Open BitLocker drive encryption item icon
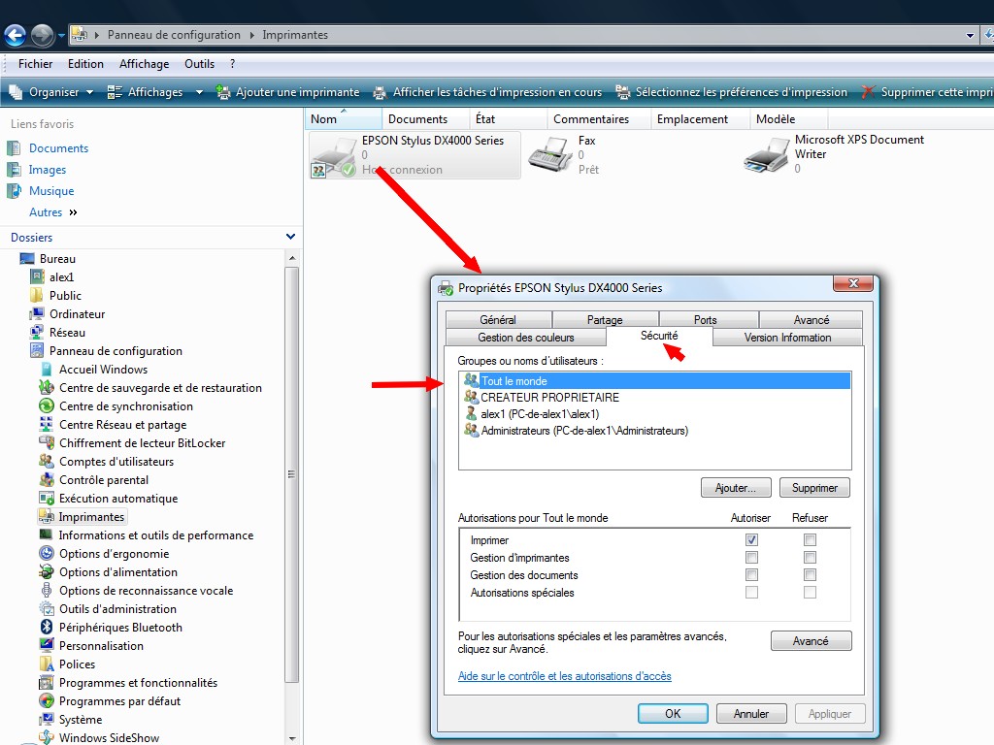The height and width of the screenshot is (745, 994). 47,443
